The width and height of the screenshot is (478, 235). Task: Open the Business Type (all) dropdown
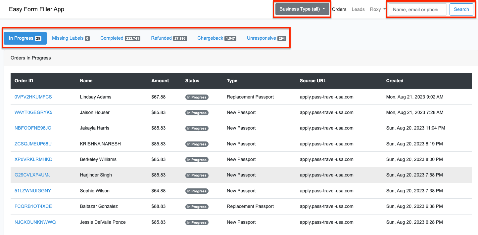tap(302, 9)
